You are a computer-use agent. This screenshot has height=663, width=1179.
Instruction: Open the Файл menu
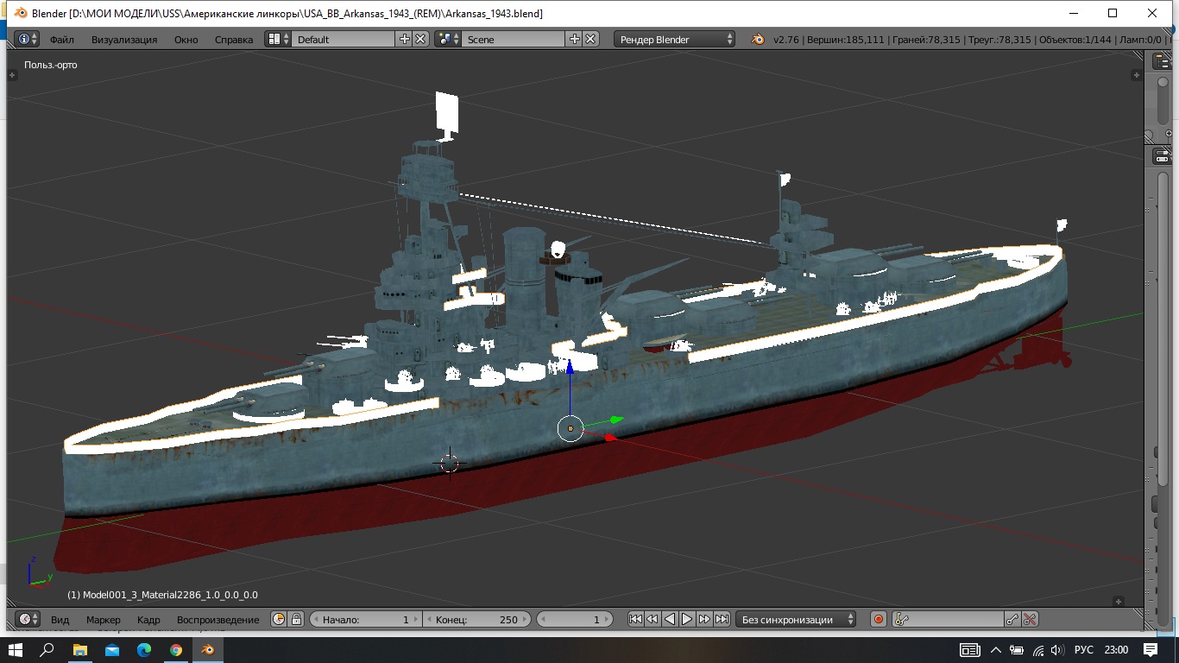click(62, 40)
